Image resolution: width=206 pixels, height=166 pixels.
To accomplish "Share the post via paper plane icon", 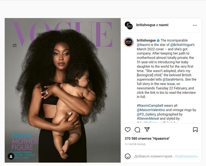I will (x=147, y=130).
